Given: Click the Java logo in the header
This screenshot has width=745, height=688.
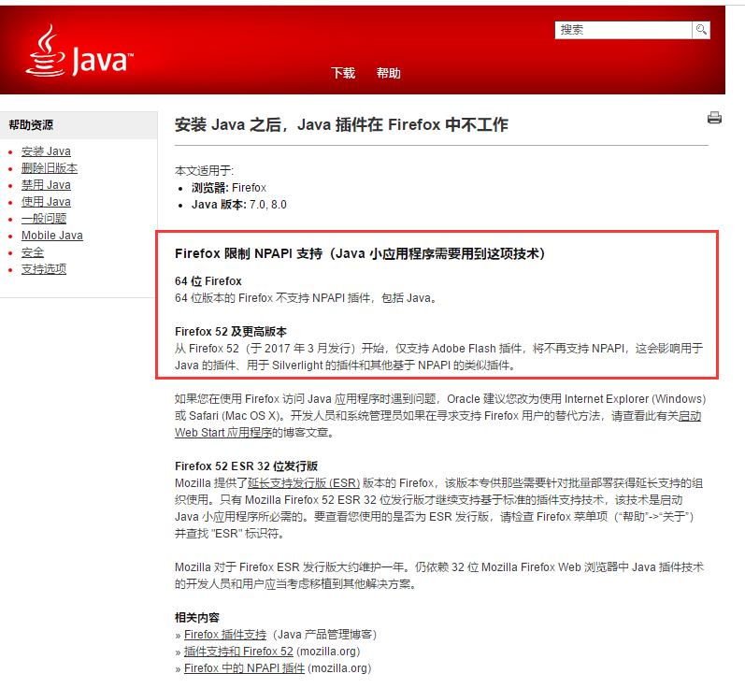Looking at the screenshot, I should 79,50.
